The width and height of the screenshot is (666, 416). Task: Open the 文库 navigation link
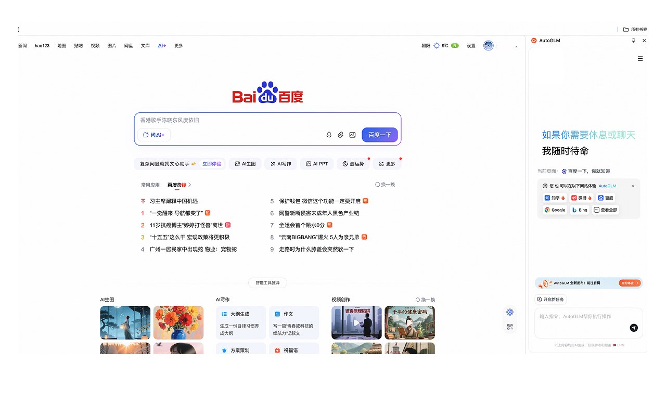coord(145,46)
